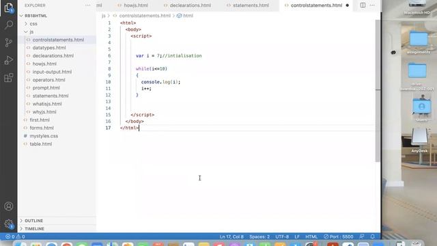Image resolution: width=437 pixels, height=246 pixels.
Task: Open whatisjs.html in file tree
Action: pyautogui.click(x=47, y=104)
